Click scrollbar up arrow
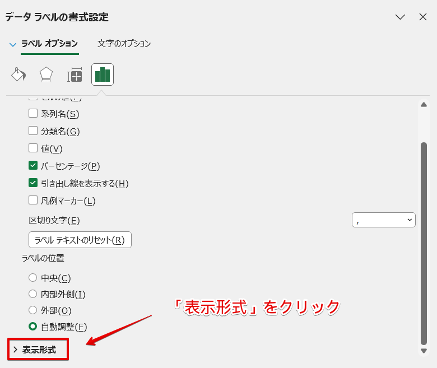The height and width of the screenshot is (368, 437). click(x=424, y=105)
